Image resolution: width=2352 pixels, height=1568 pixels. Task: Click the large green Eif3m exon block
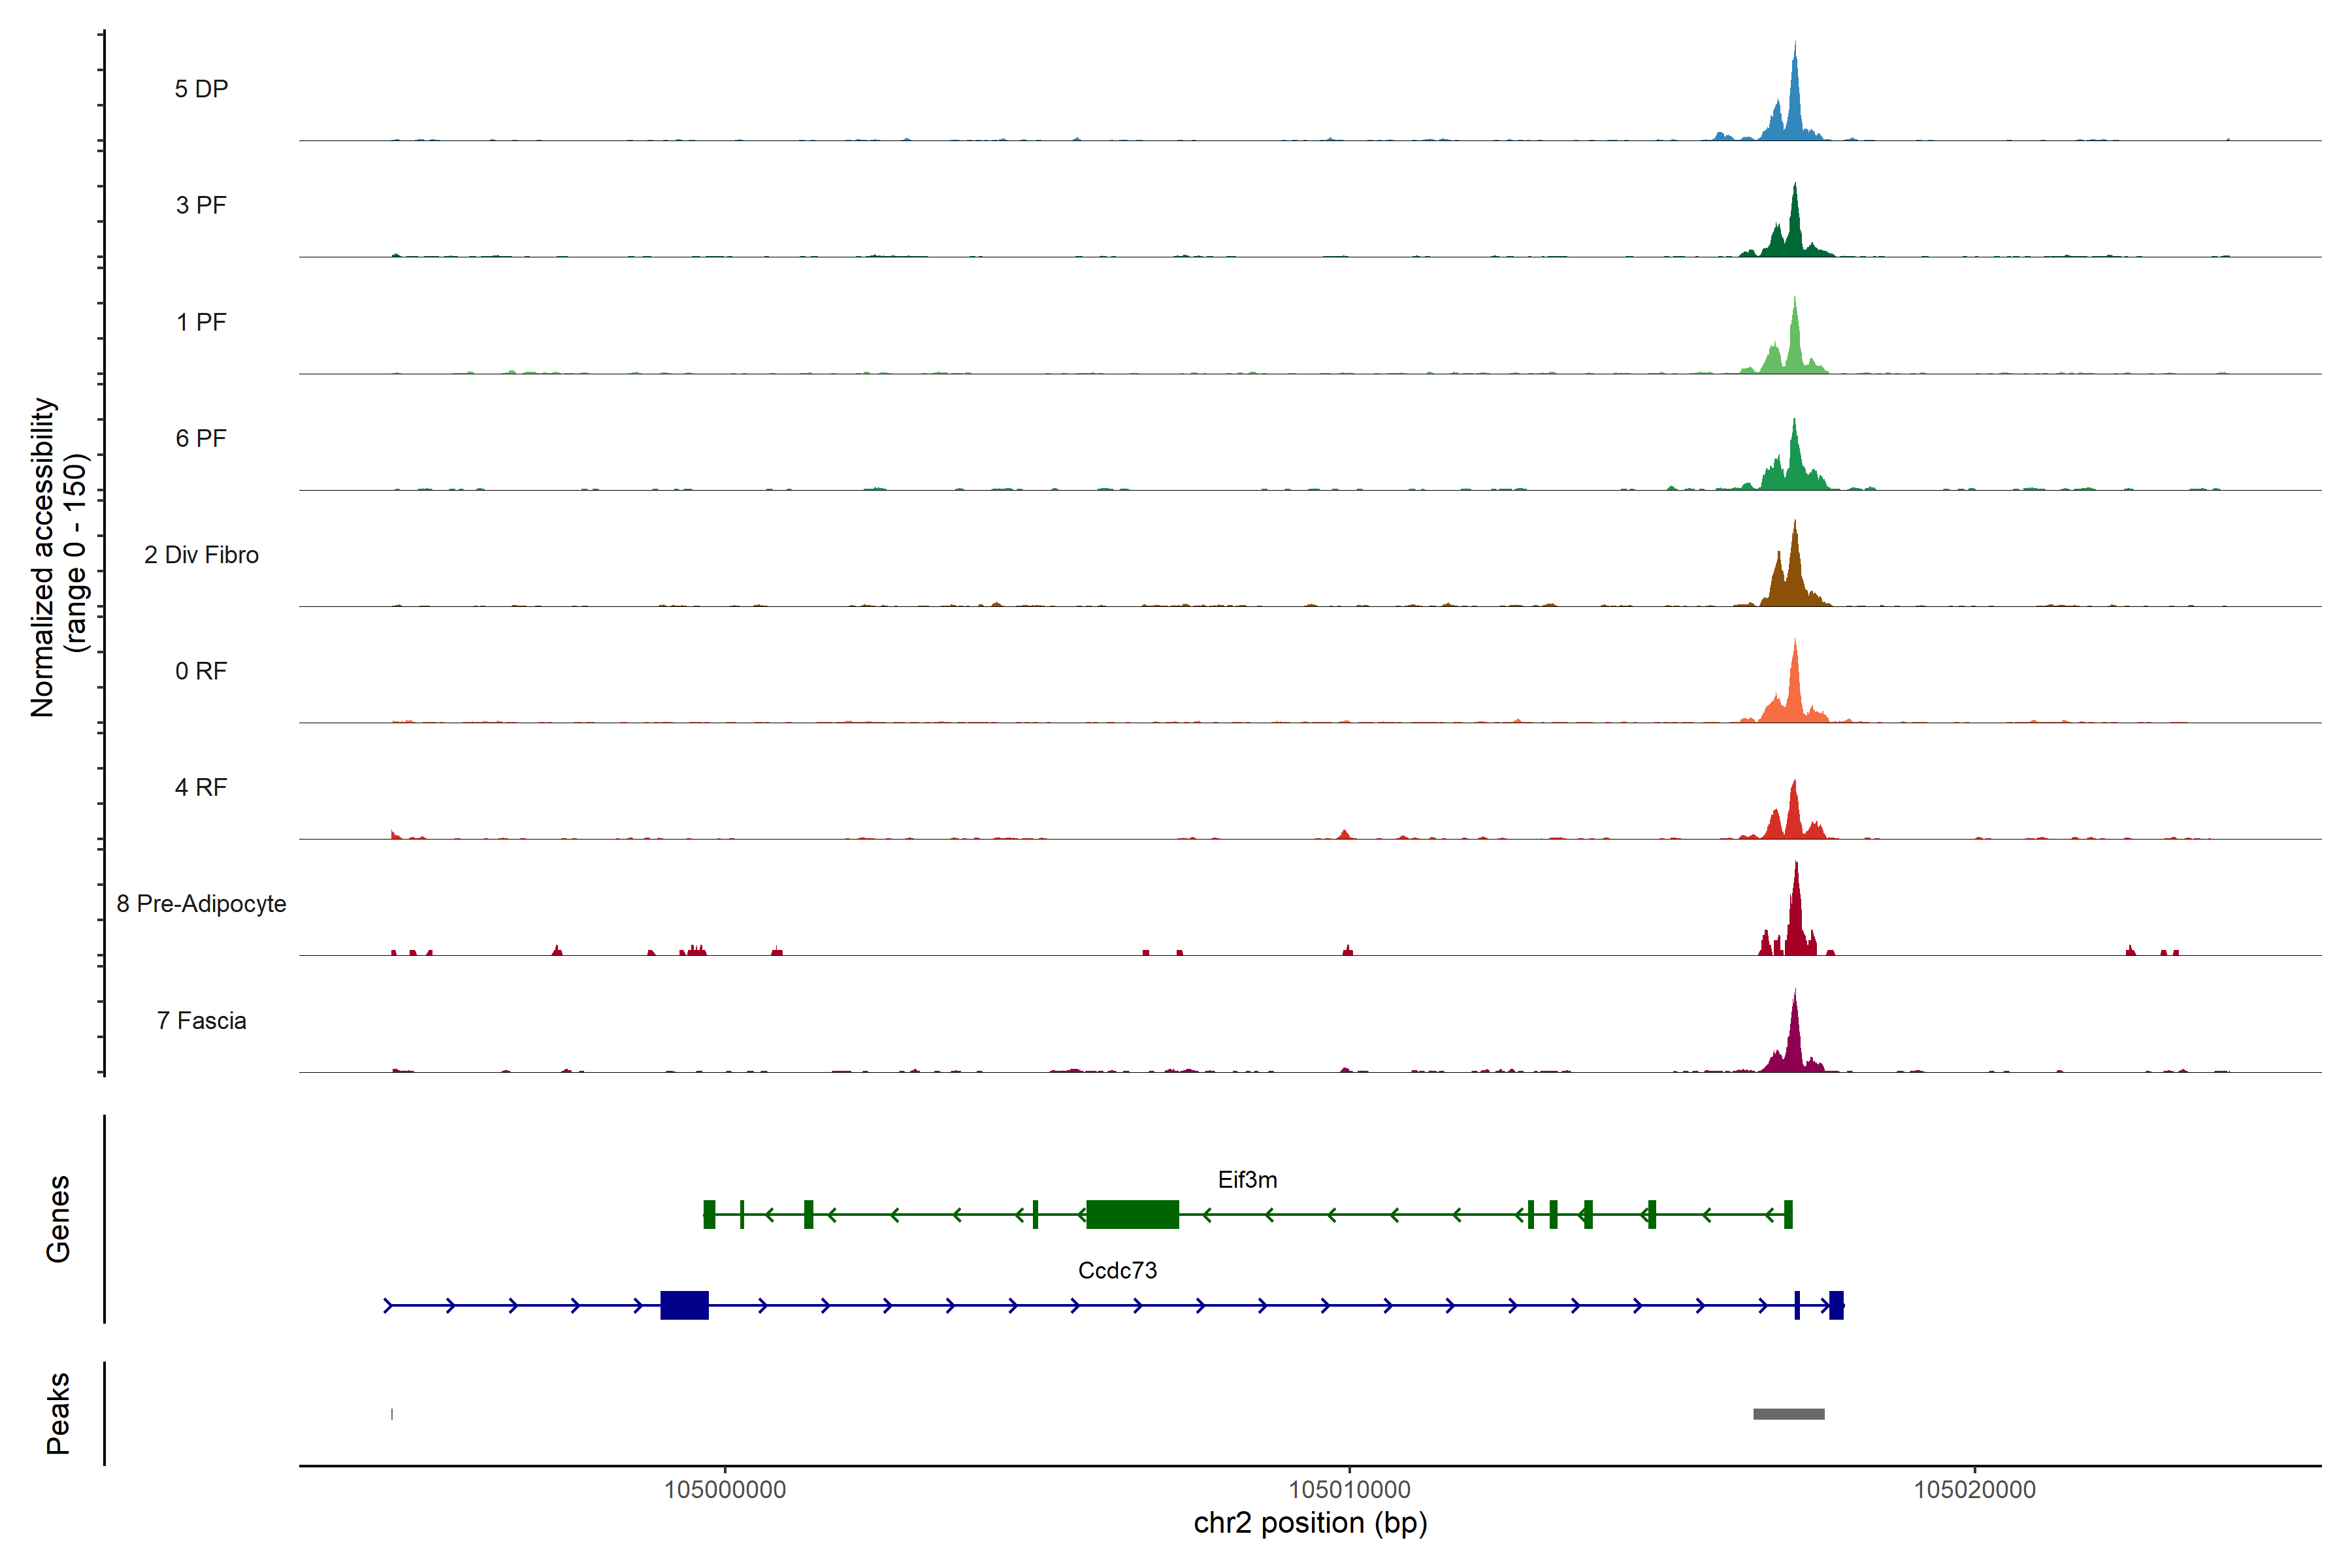click(x=1132, y=1214)
